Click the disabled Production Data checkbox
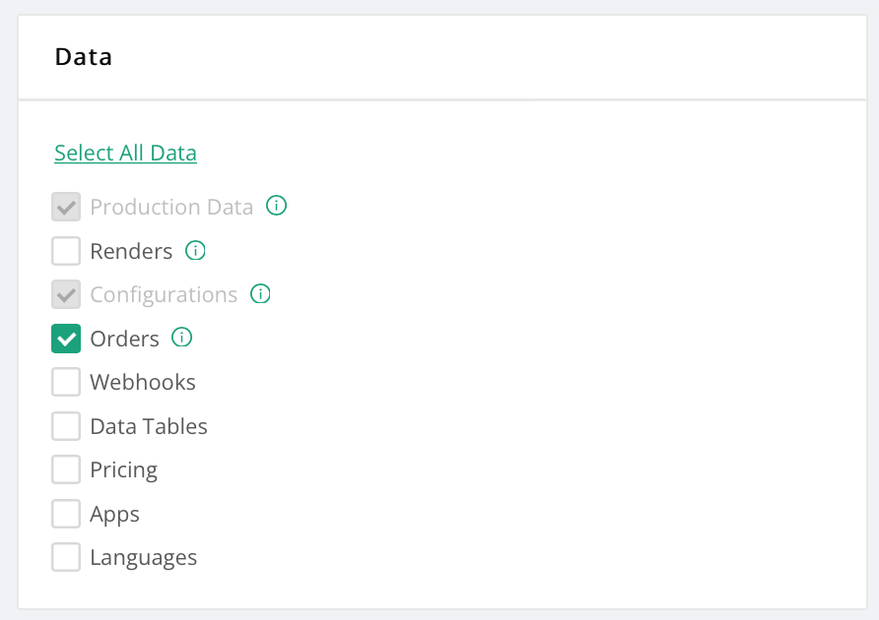The image size is (879, 620). point(66,208)
